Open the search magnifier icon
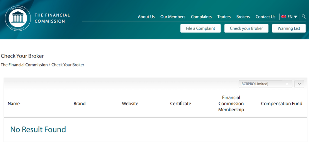309x142 pixels. 304,17
